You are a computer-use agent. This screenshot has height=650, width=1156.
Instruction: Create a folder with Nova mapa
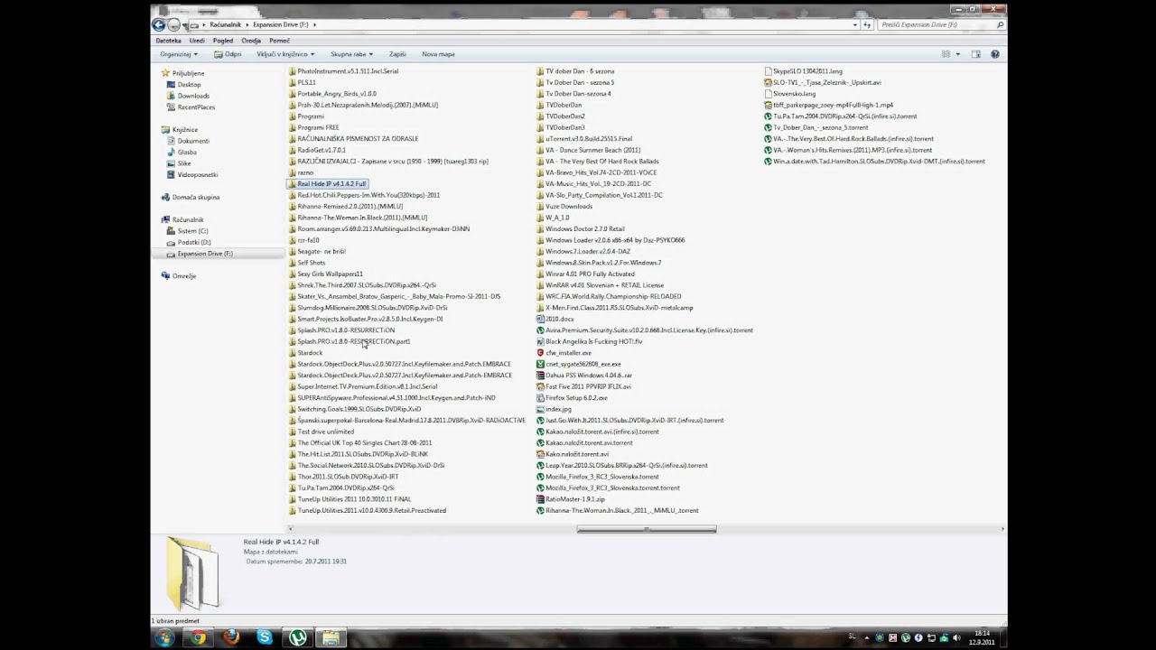tap(438, 54)
